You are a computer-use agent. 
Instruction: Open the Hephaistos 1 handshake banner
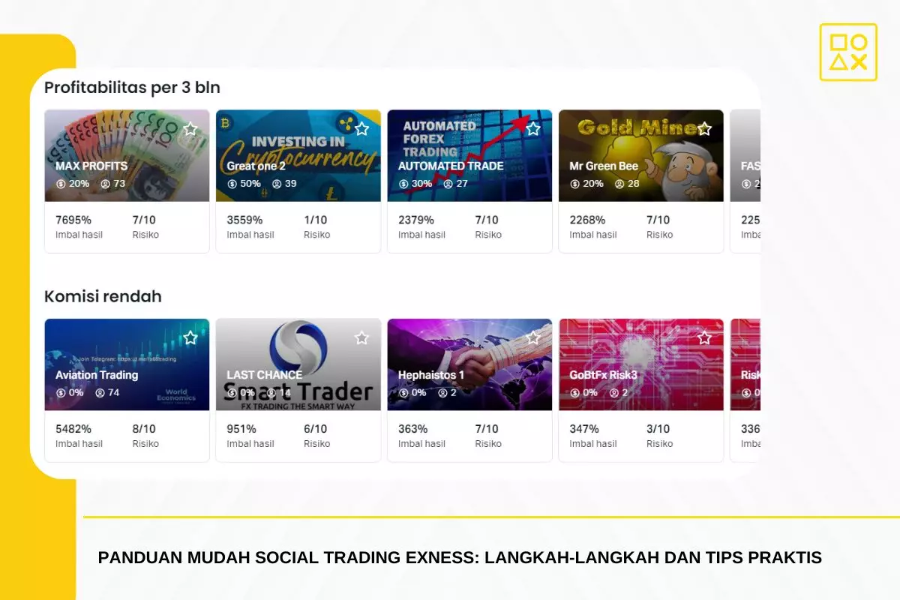click(469, 364)
